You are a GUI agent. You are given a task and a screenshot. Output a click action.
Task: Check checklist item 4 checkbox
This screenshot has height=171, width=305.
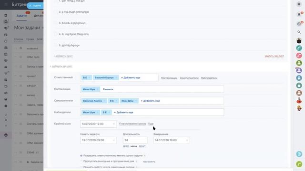point(55,34)
